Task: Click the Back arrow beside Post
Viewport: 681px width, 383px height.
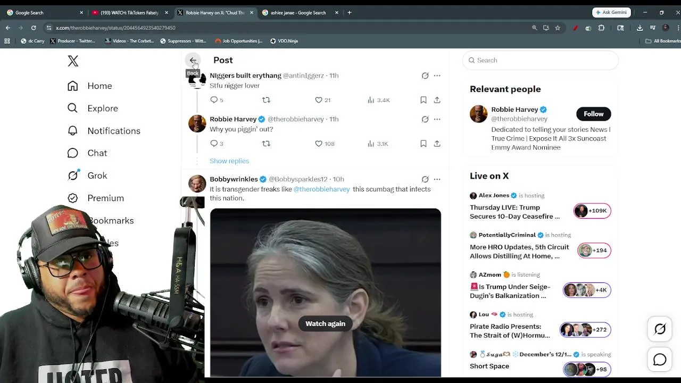Action: [x=193, y=60]
